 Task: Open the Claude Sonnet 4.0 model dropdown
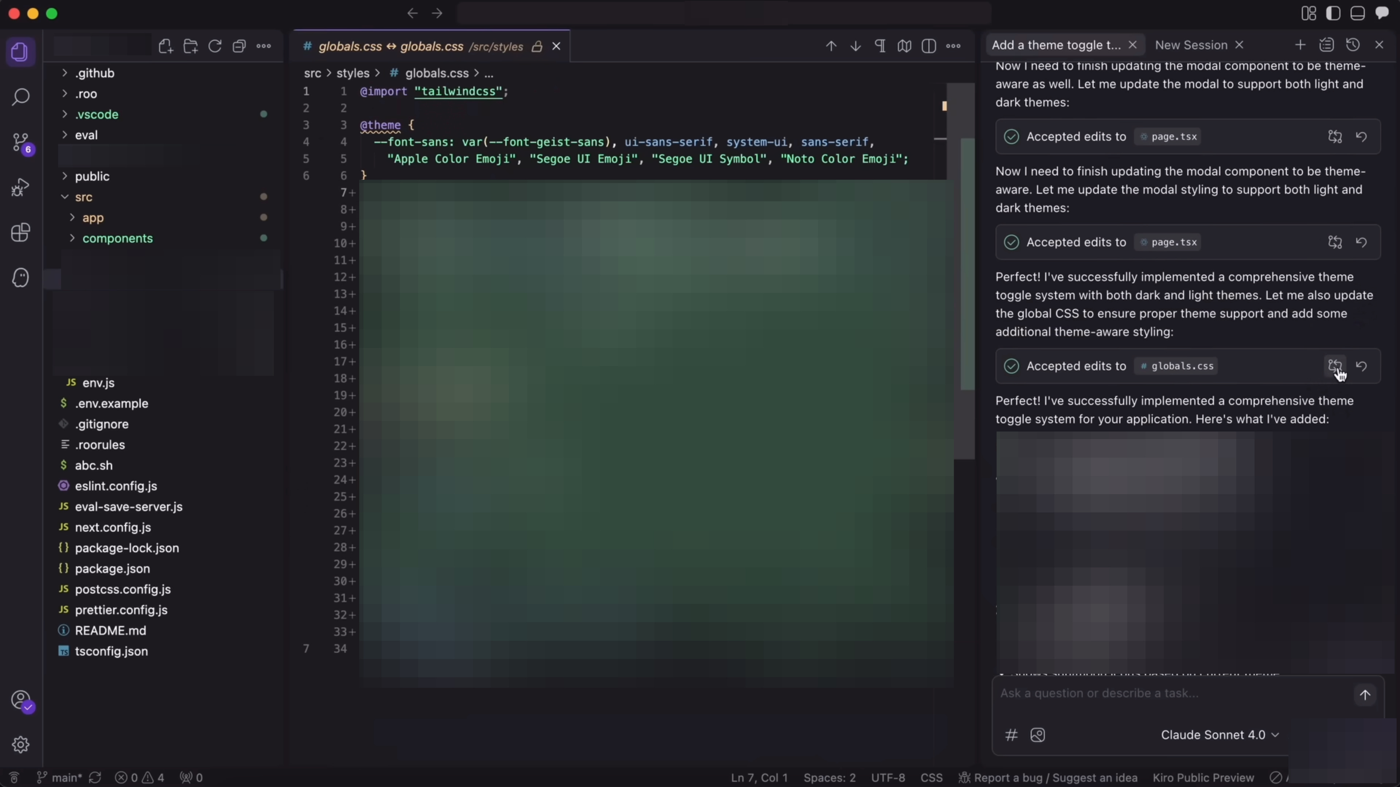pyautogui.click(x=1220, y=735)
